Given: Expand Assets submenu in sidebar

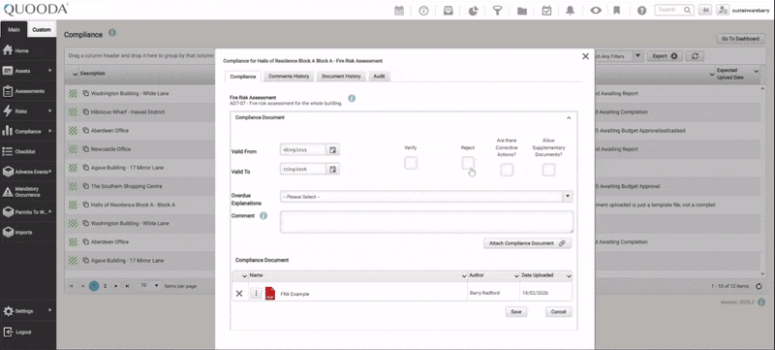Looking at the screenshot, I should [x=50, y=71].
